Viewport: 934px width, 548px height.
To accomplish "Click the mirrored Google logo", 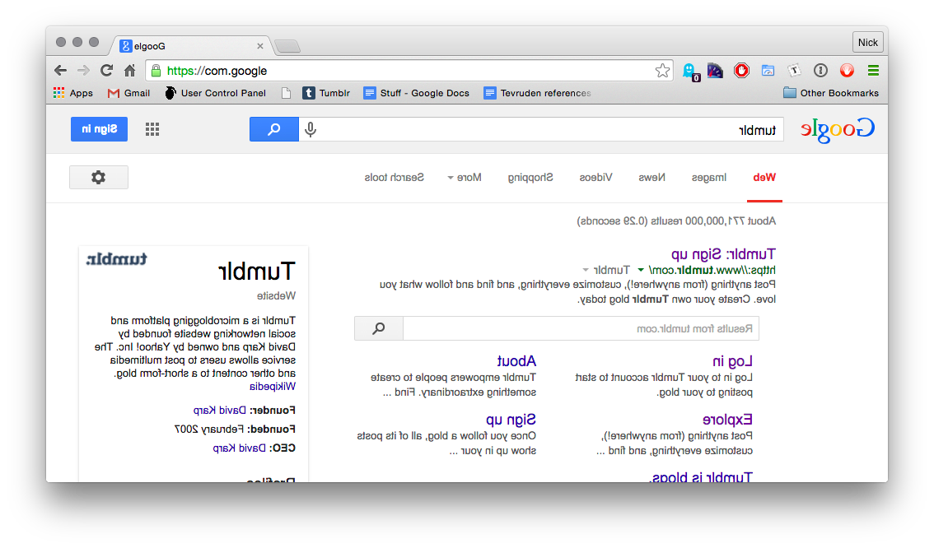I will tap(838, 130).
